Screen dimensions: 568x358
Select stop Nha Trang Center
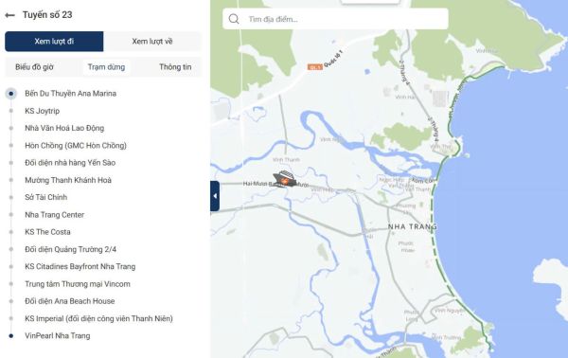54,215
